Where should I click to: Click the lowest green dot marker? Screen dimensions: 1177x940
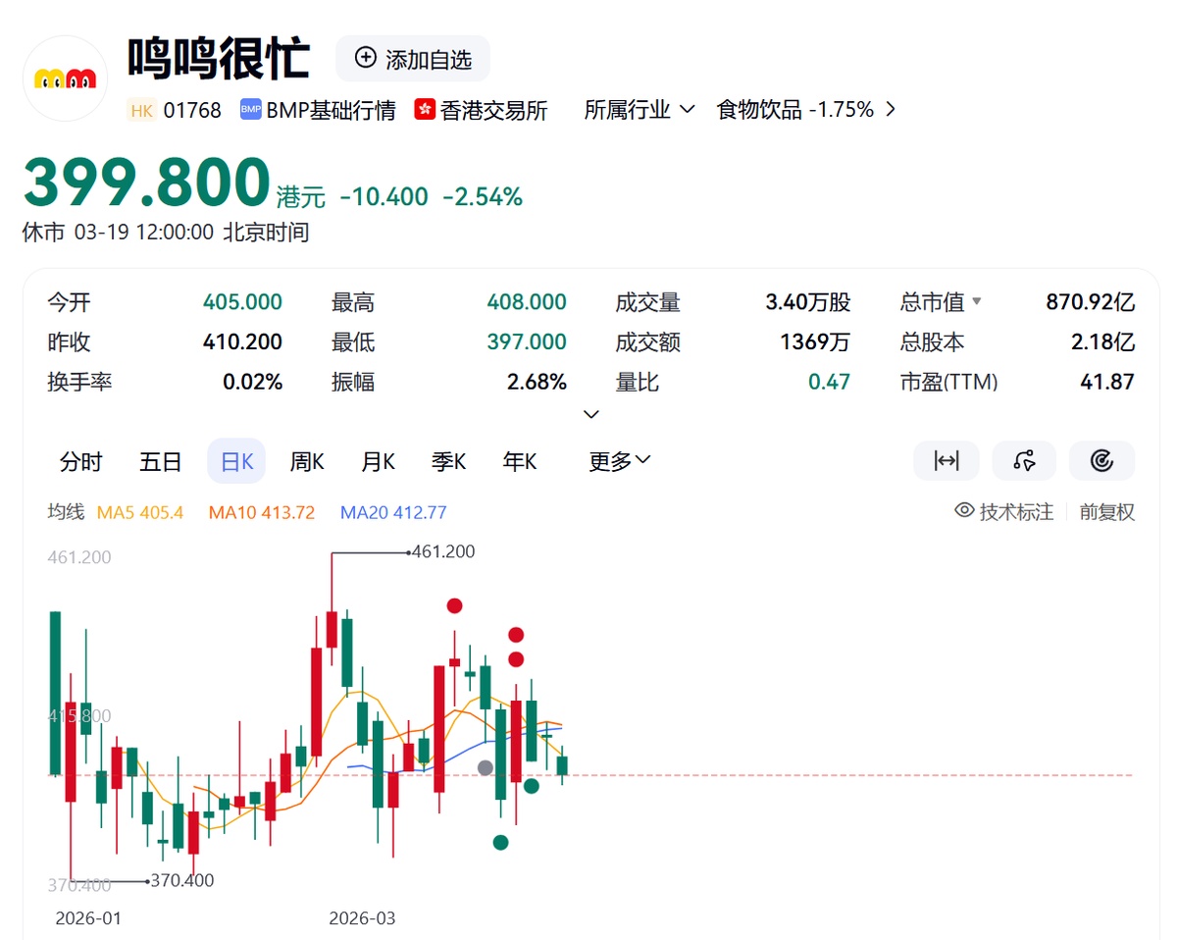tap(500, 842)
